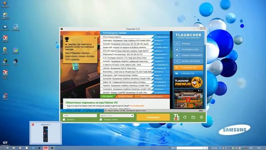Screen dimensions: 266x150
Task: Open the version 1.12.1 dropdown
Action: tap(117, 115)
